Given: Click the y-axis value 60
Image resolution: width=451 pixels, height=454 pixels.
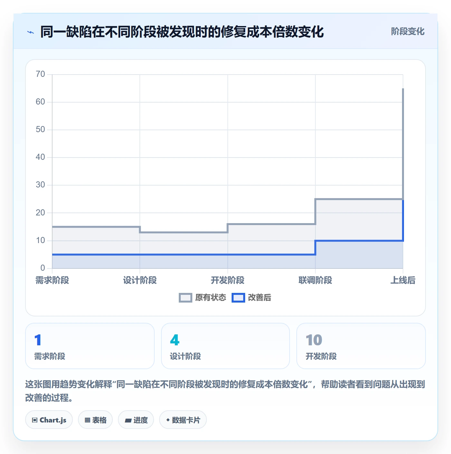Looking at the screenshot, I should click(x=40, y=102).
